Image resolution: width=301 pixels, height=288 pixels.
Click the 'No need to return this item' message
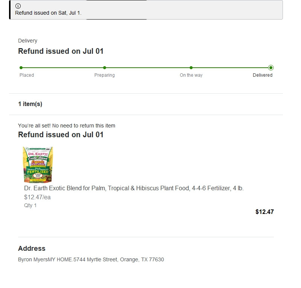[67, 126]
